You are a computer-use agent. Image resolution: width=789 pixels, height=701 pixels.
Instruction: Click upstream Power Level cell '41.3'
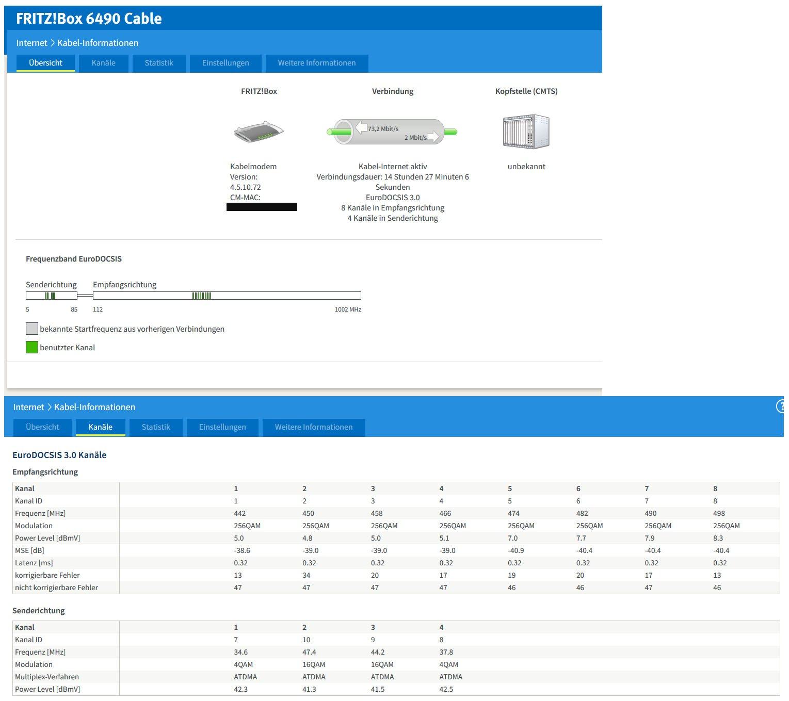click(x=310, y=689)
